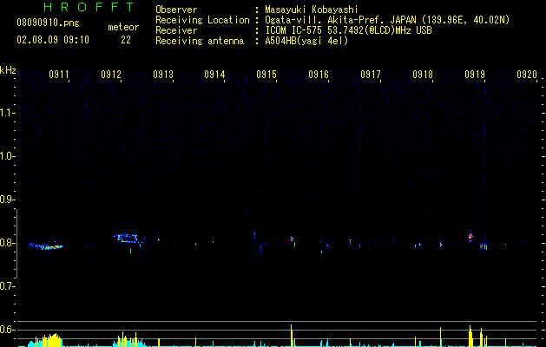Select the Ogata-vill. Akita-Pref. JAPAN location text
Viewport: 546px width, 347px height.
coord(387,20)
